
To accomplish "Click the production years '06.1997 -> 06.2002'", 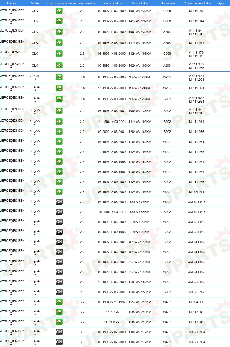I will [x=112, y=11].
